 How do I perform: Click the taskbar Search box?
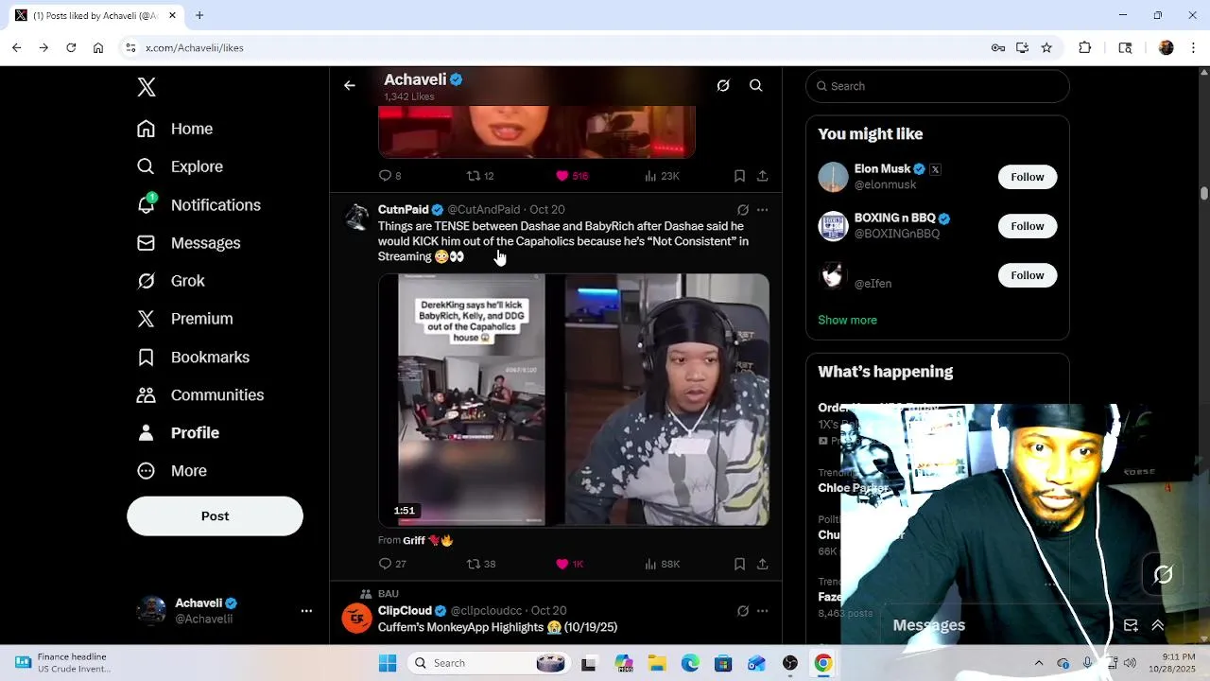491,663
